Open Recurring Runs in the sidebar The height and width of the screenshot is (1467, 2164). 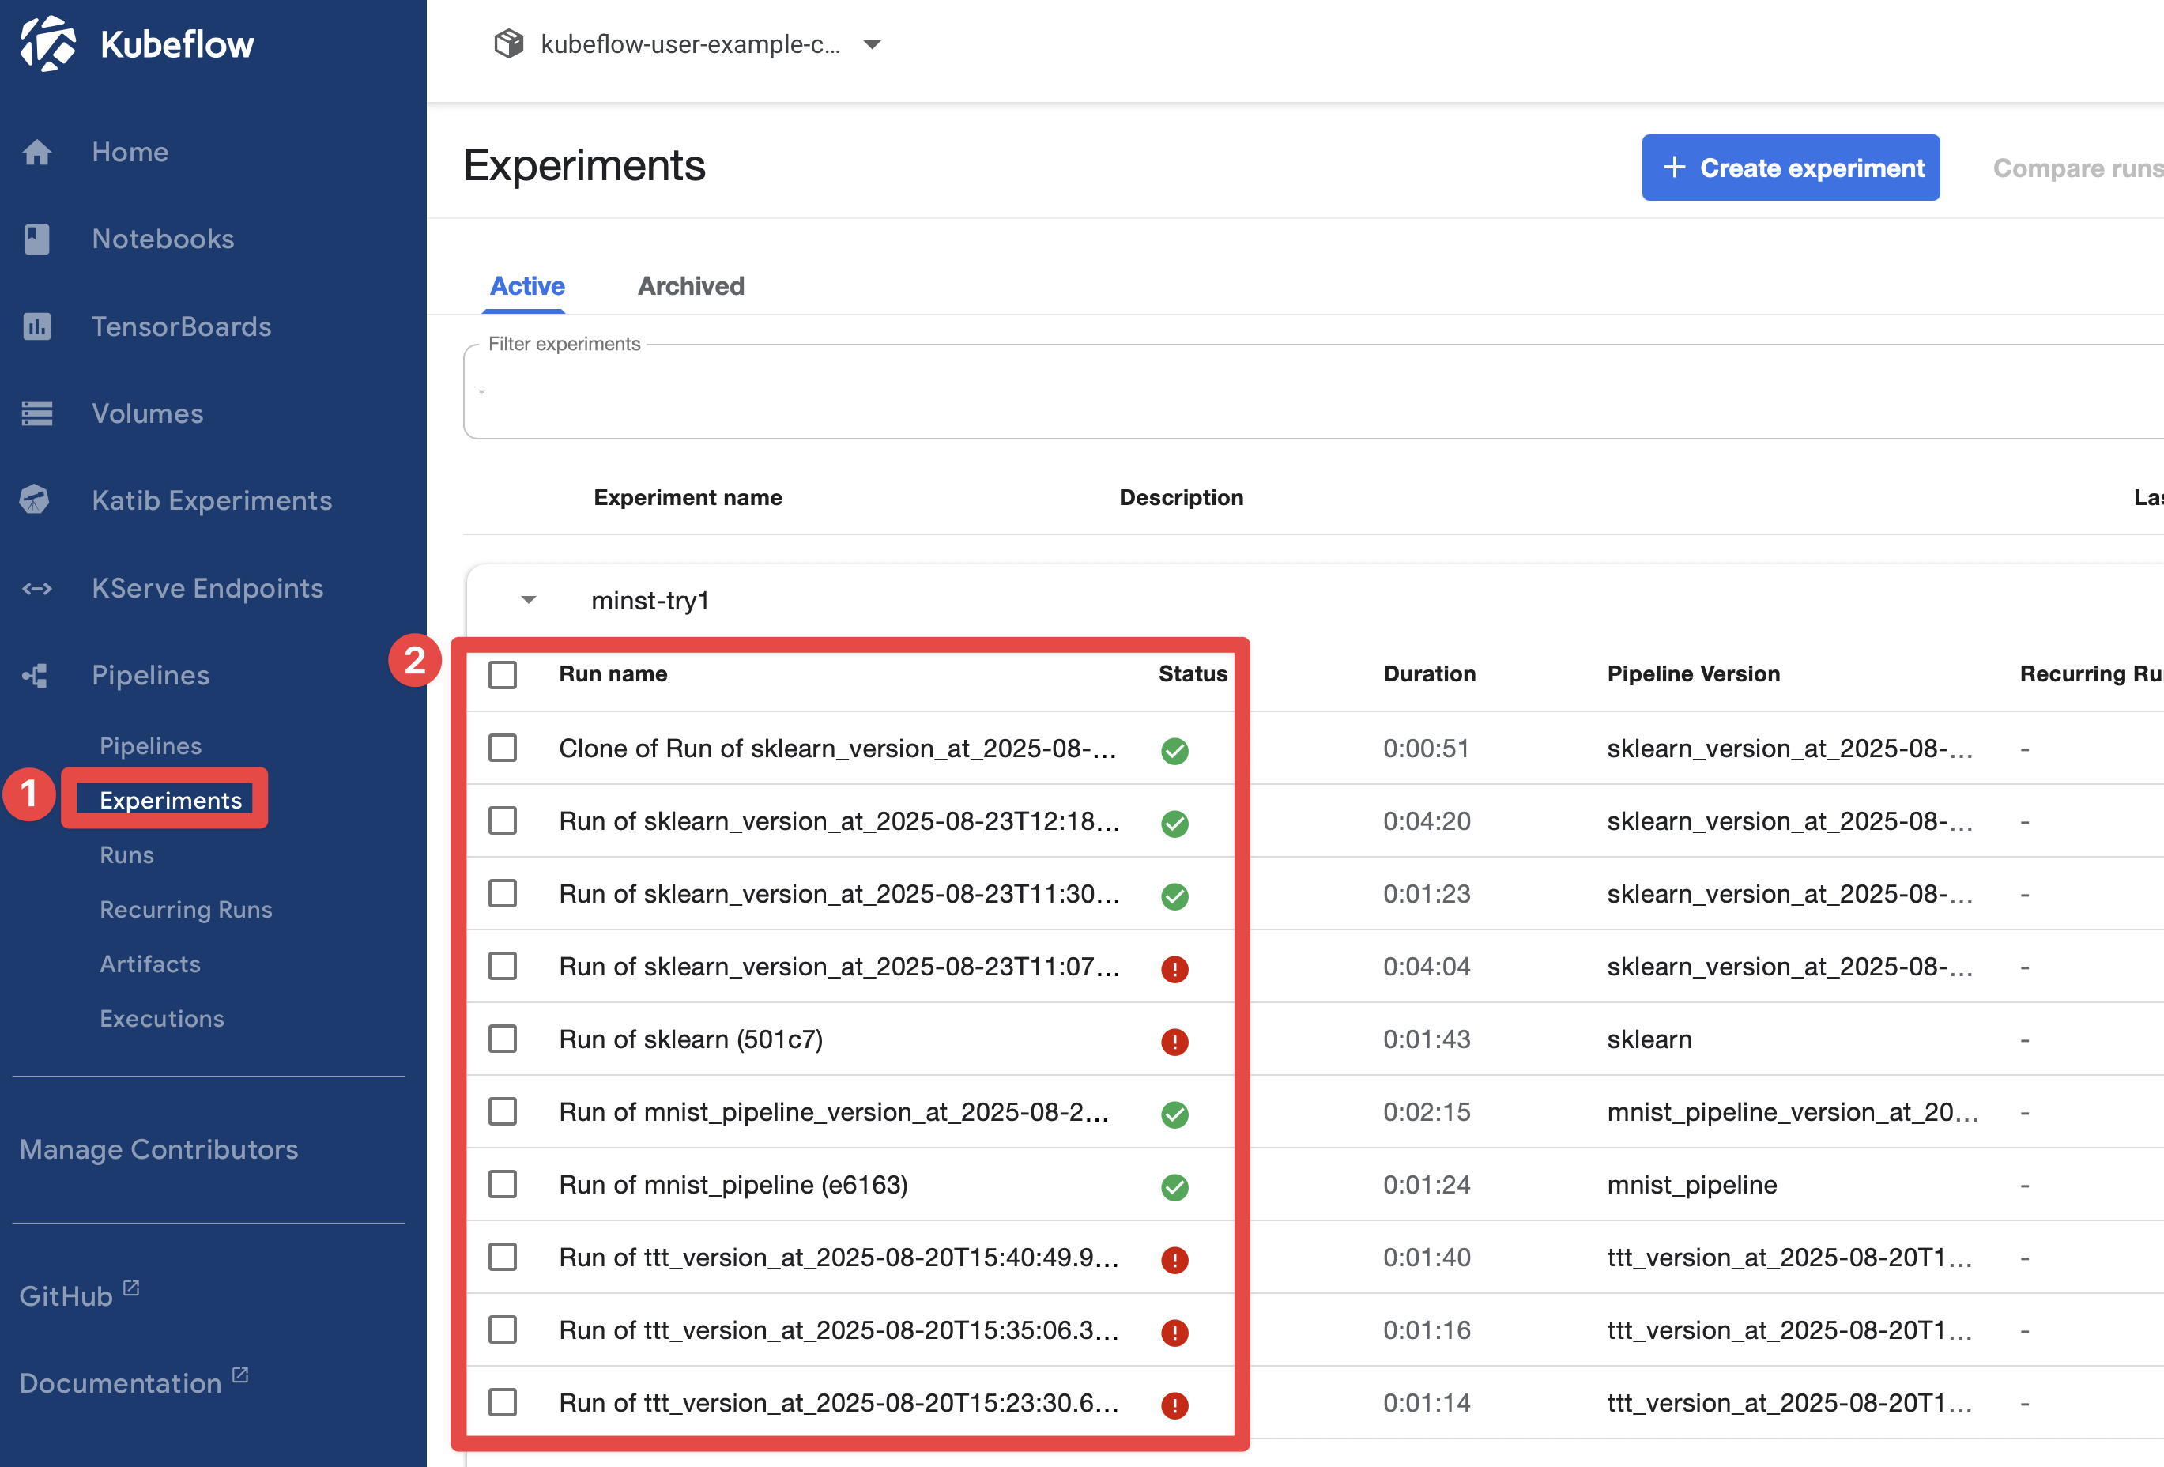tap(185, 909)
